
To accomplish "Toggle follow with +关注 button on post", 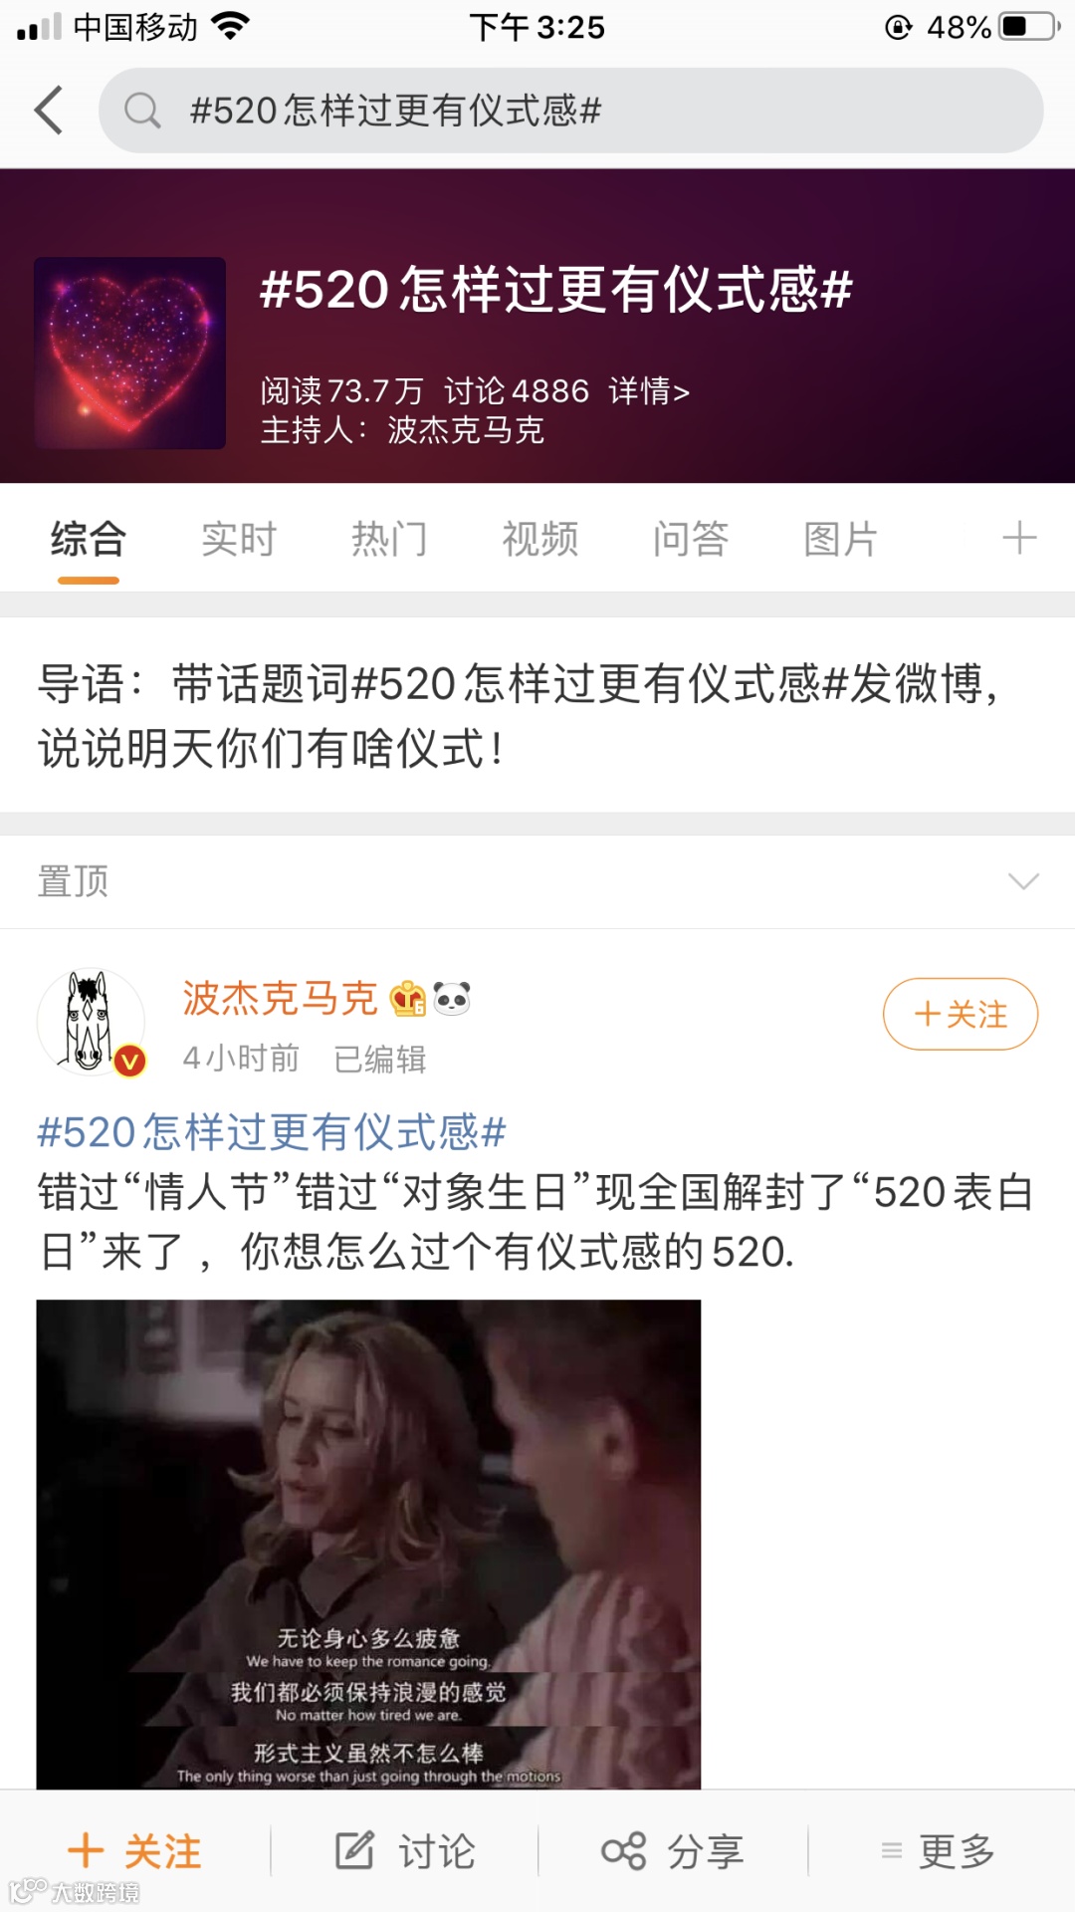I will (x=961, y=1014).
